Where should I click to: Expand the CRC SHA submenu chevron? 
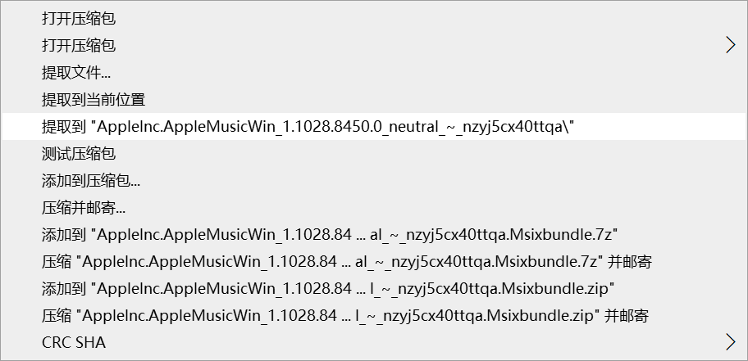coord(730,342)
